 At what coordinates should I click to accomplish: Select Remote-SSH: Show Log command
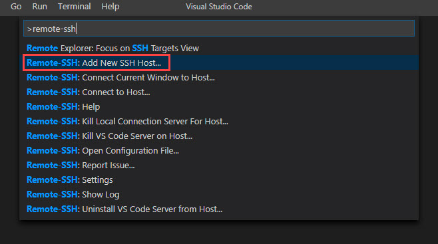(219, 195)
